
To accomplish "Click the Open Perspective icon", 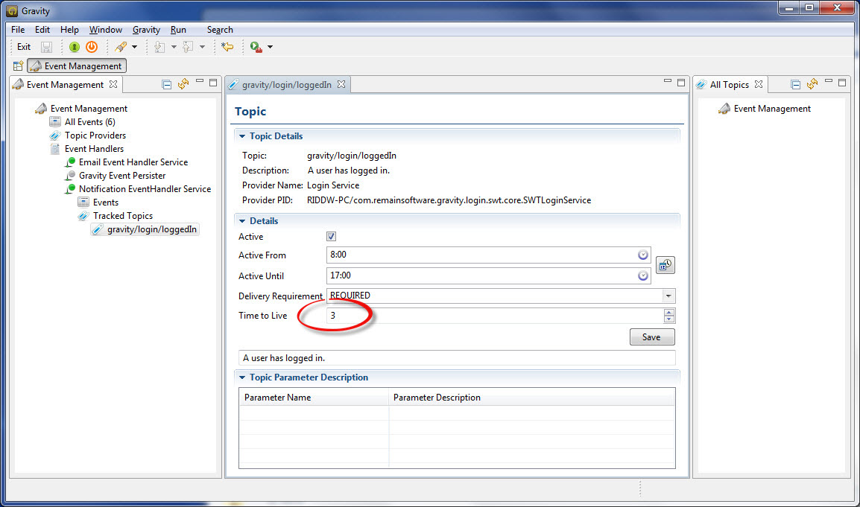I will pos(18,66).
